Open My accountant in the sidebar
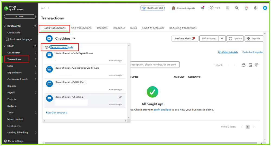This screenshot has width=271, height=146. coord(15,119)
